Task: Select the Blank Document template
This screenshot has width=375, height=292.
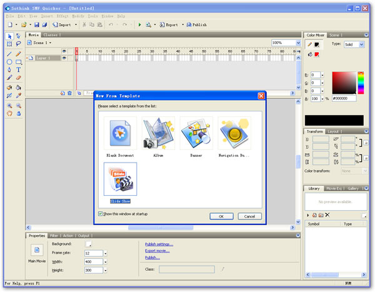Action: (120, 133)
